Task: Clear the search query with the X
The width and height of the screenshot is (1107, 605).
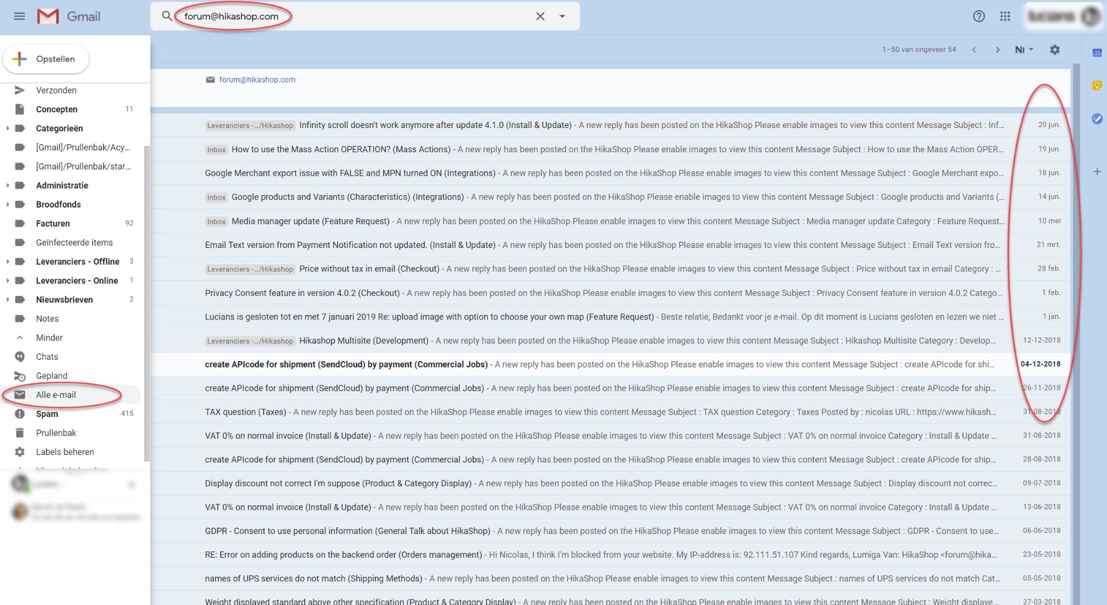Action: coord(540,16)
